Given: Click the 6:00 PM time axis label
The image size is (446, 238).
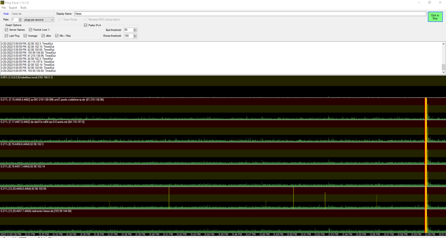Looking at the screenshot, I should 429,234.
